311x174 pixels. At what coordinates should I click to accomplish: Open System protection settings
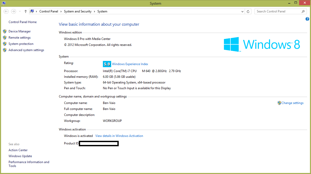pos(21,44)
